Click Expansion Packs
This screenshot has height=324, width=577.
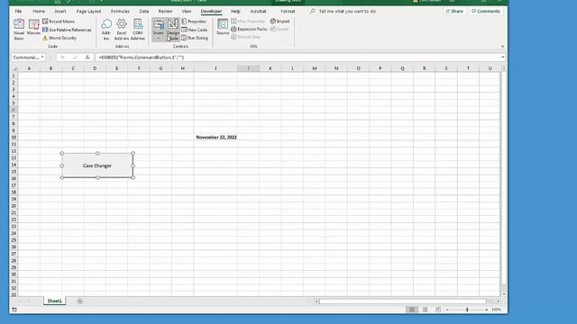point(249,29)
